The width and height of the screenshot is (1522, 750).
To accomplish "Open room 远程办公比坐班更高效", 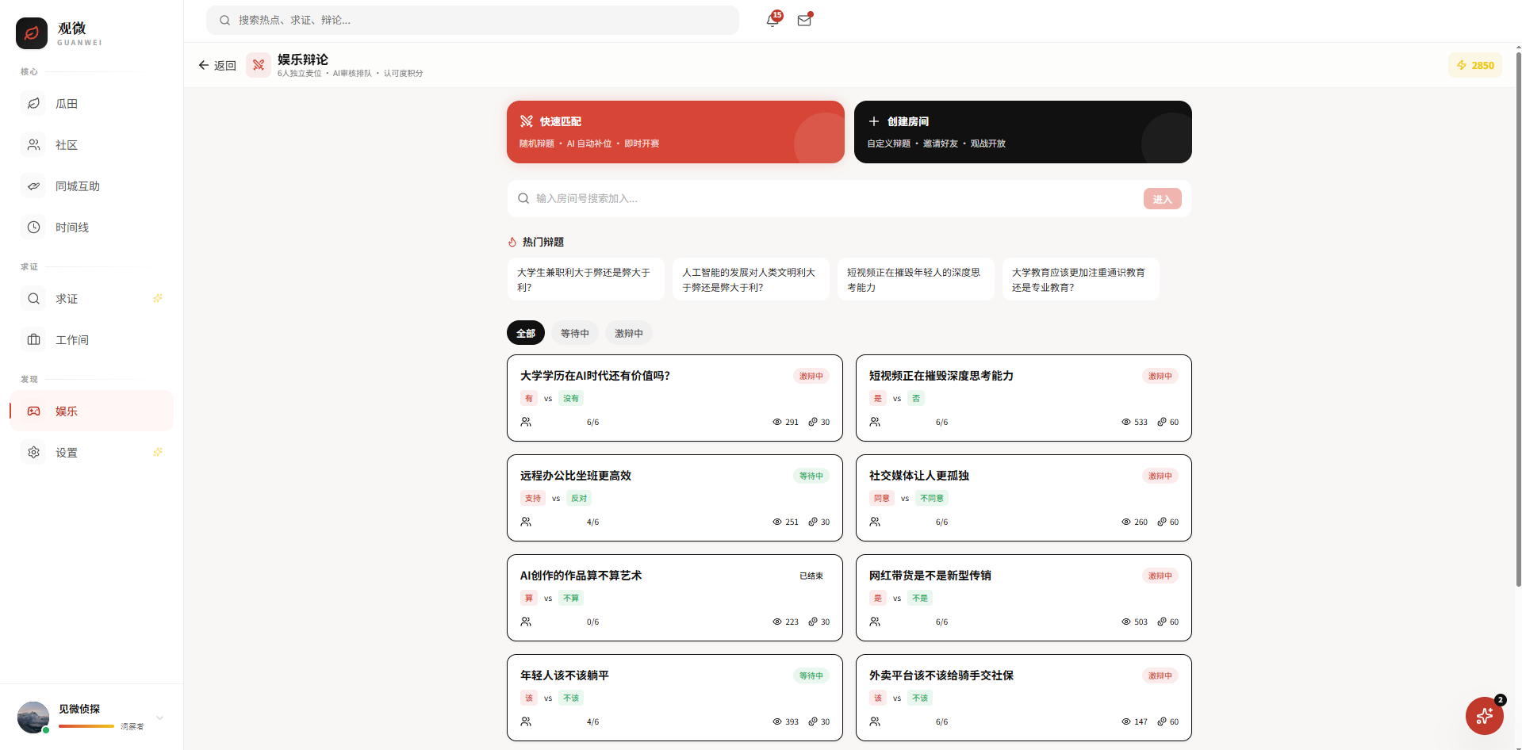I will (675, 498).
